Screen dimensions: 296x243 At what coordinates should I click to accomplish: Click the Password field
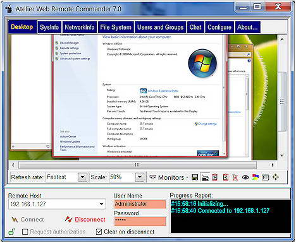(x=140, y=222)
